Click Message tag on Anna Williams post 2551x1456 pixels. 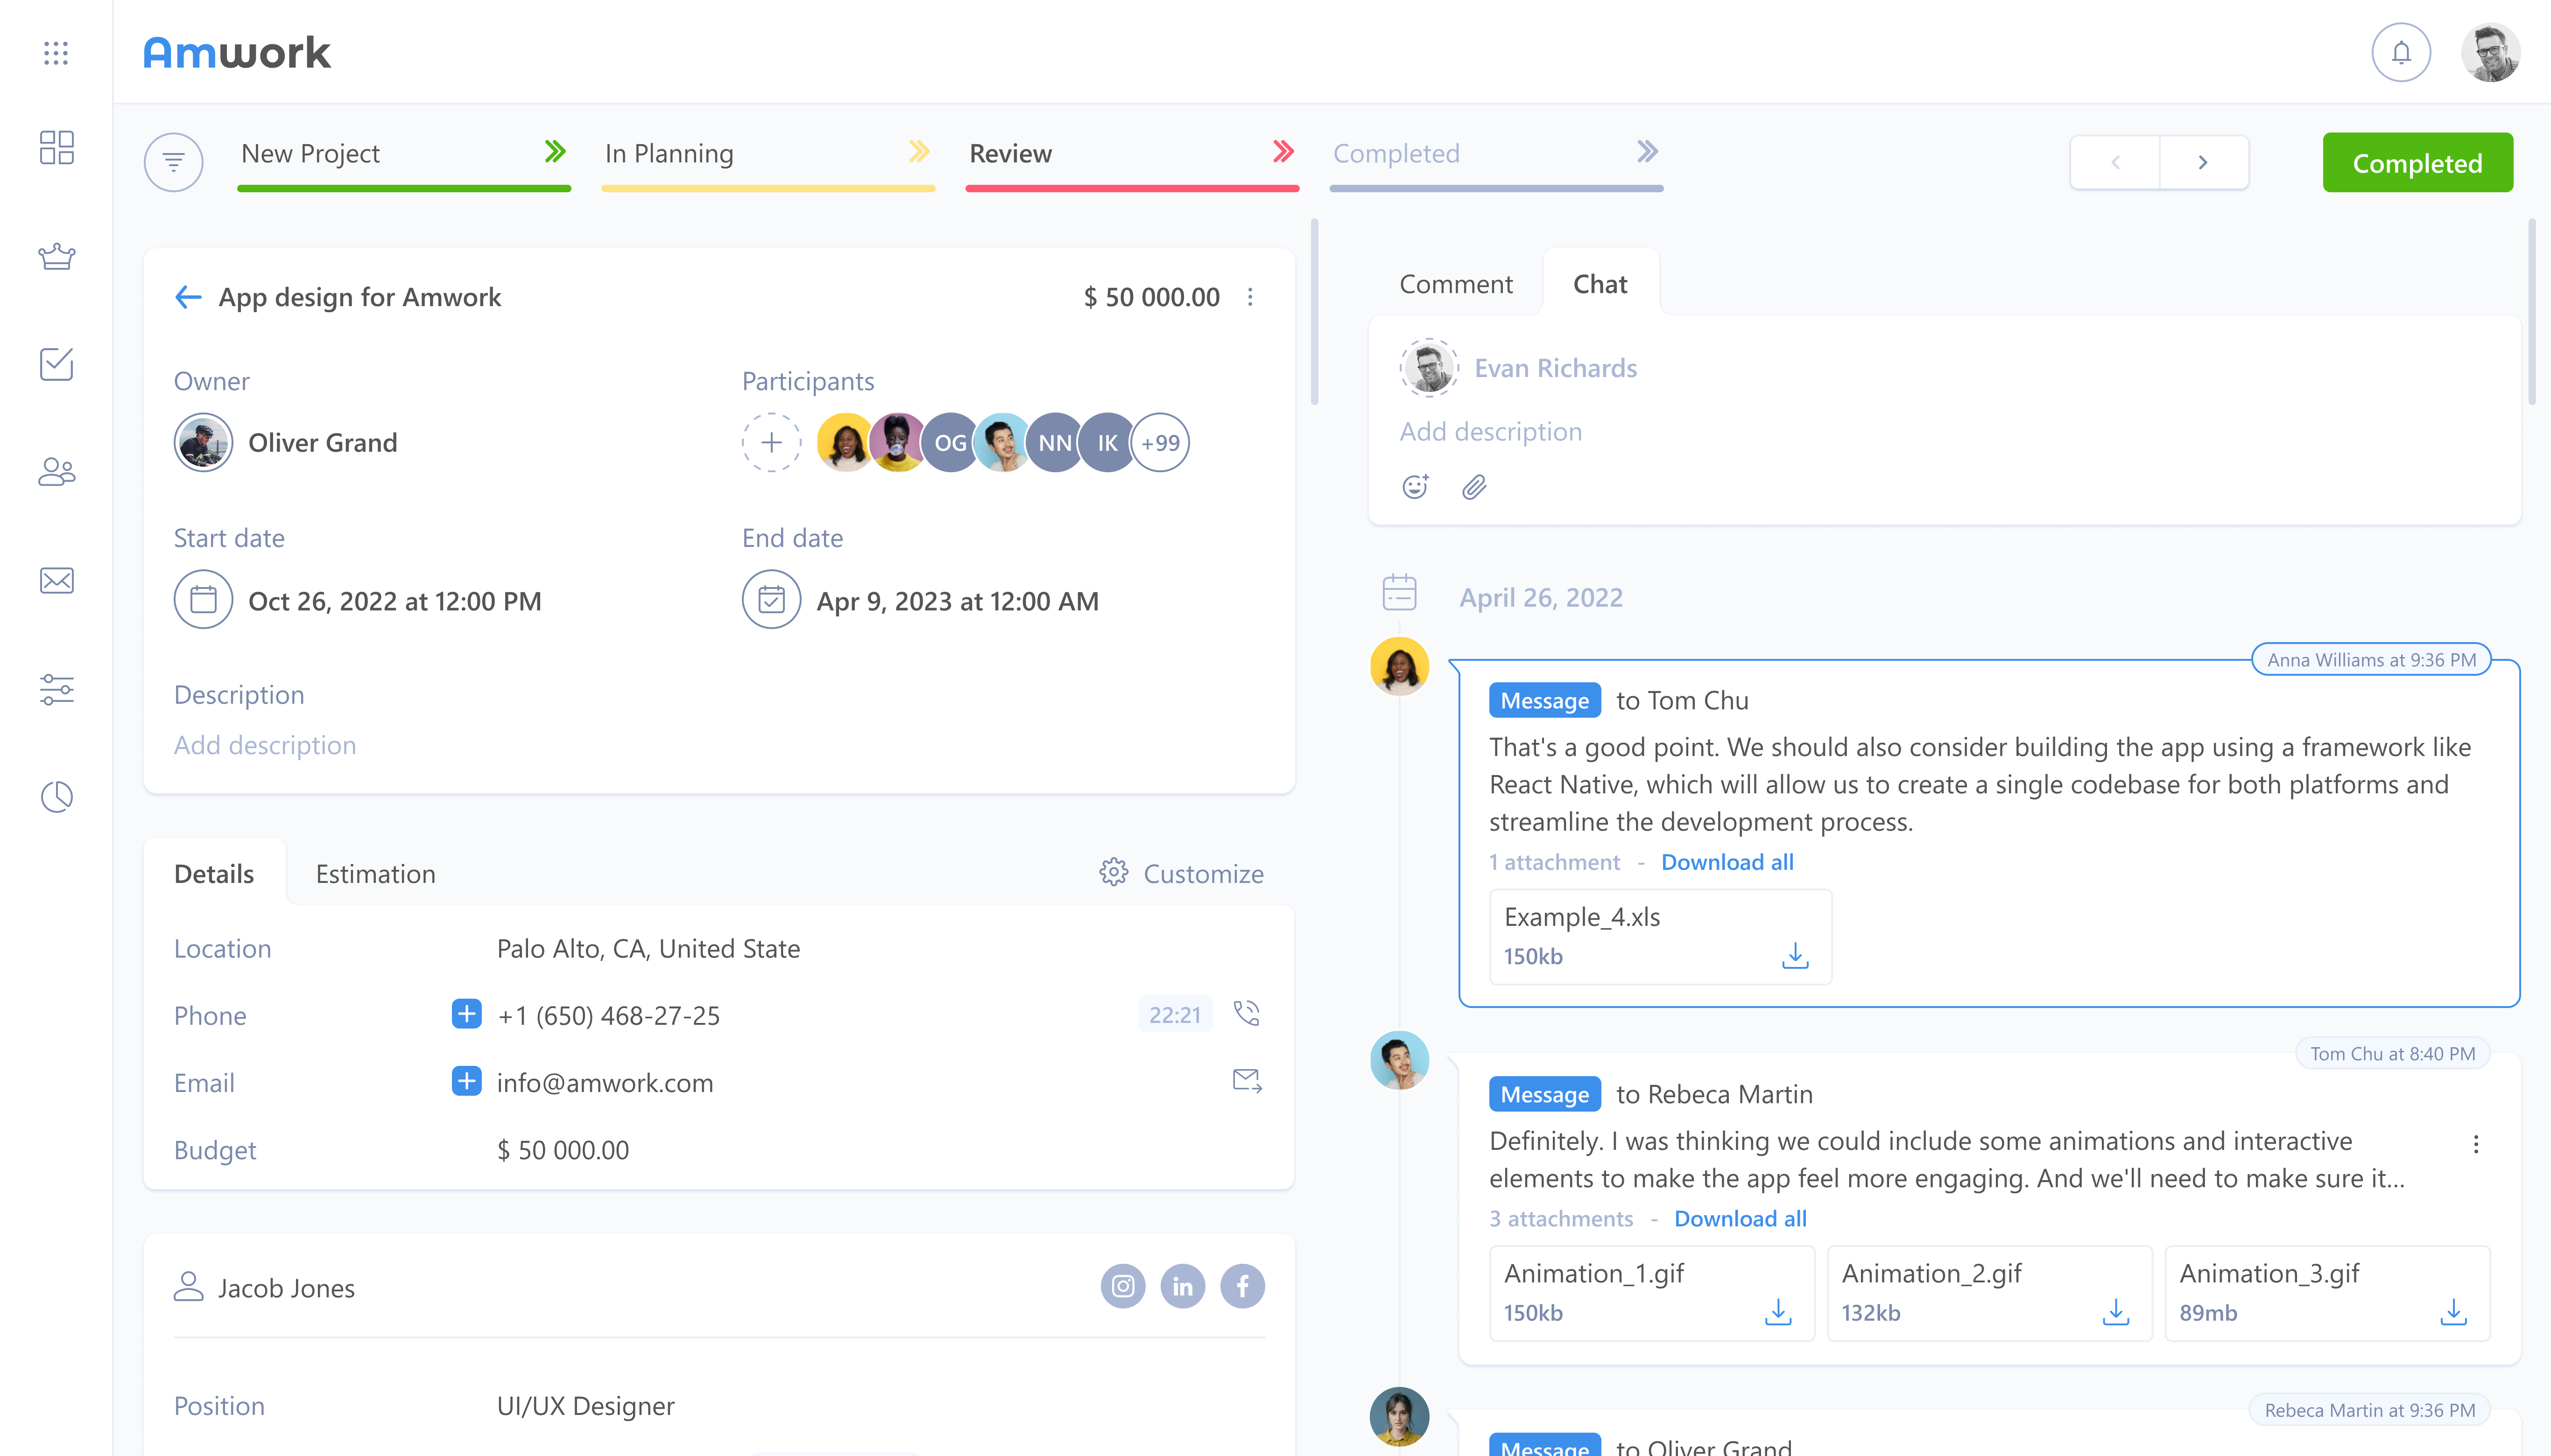pyautogui.click(x=1544, y=700)
